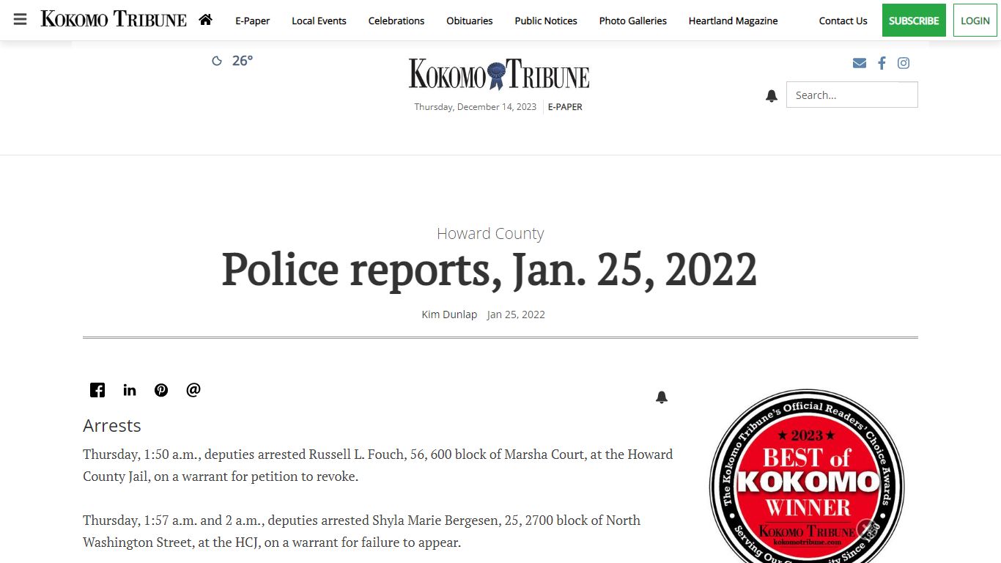
Task: Click Best of Kokomo 2023 winner badge
Action: [807, 476]
